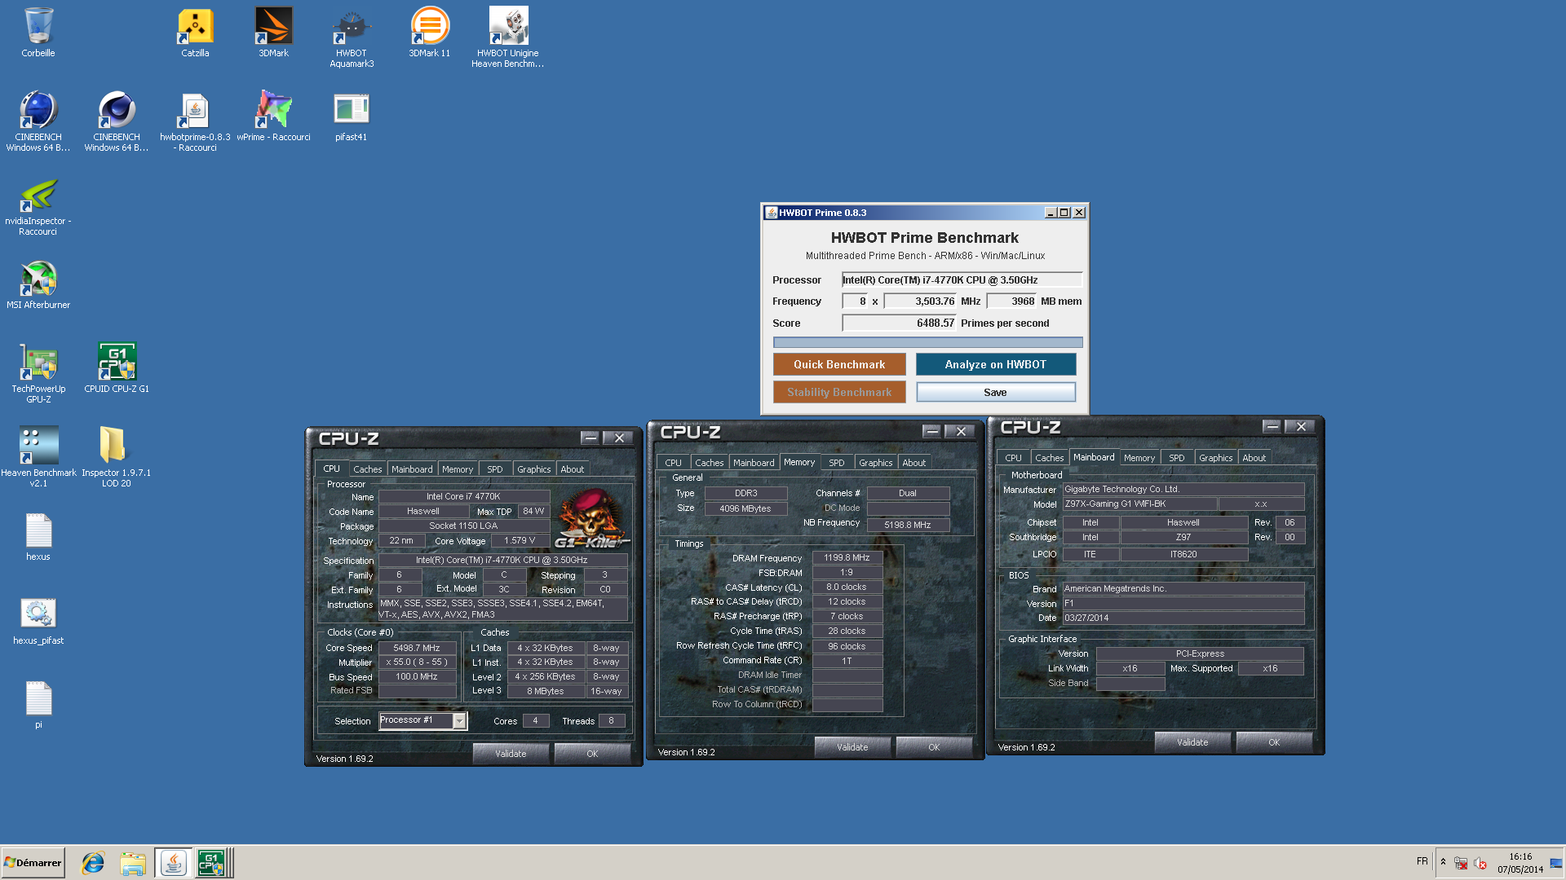Open the Graphics tab in the middle CPU-Z window

tap(876, 463)
